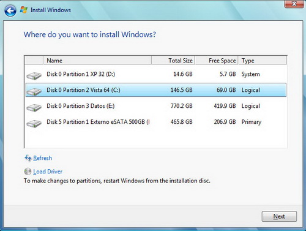Click the drive icon for XP 32 partition
306x231 pixels.
[34, 76]
